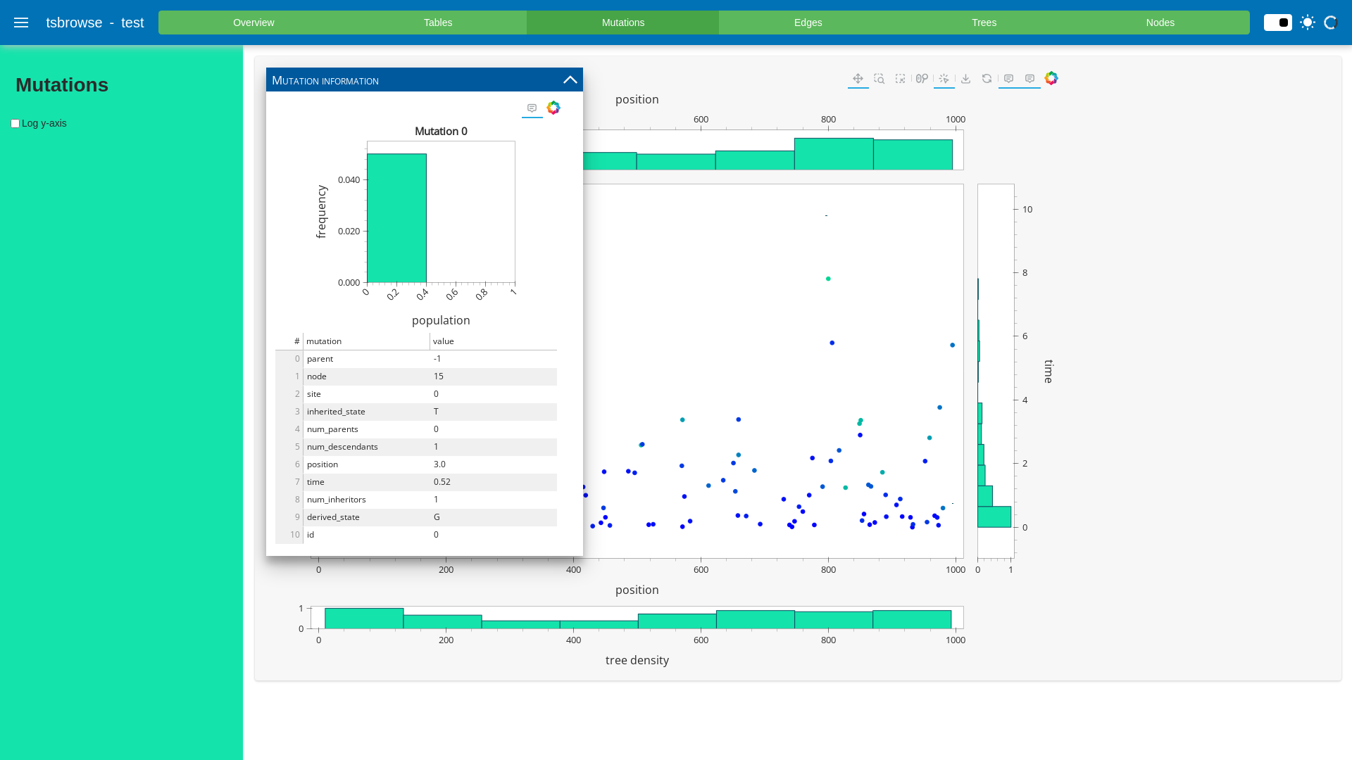Sort by the value column header

coord(493,341)
